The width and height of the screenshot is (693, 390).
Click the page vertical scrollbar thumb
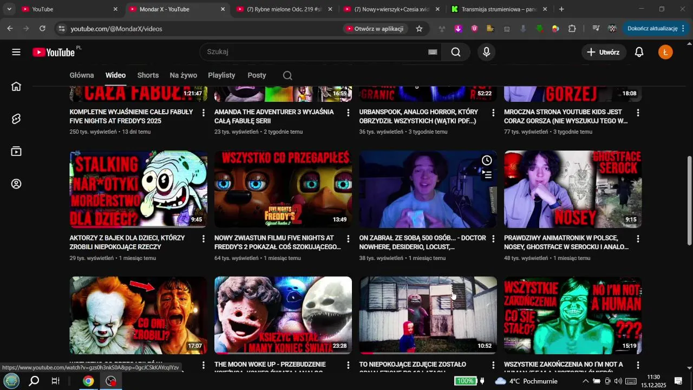pyautogui.click(x=689, y=200)
